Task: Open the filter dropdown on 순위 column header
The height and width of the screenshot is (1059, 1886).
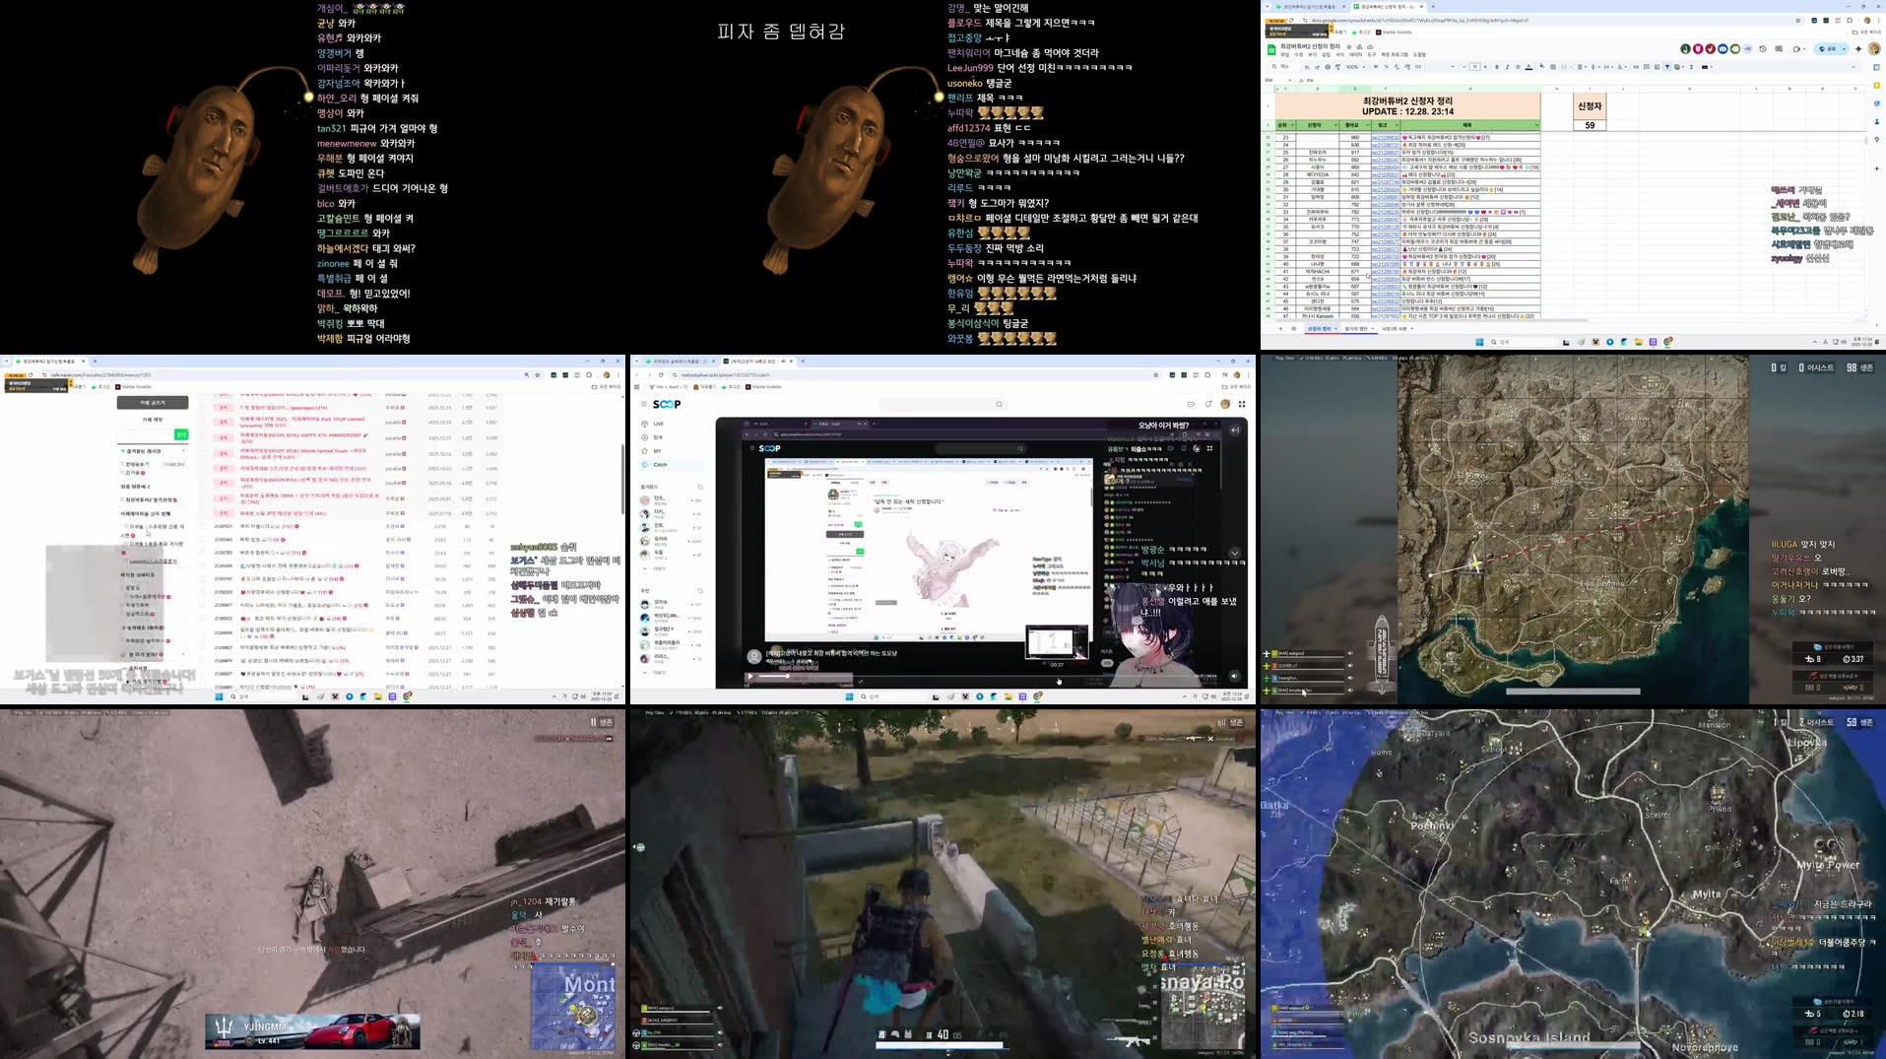Action: (1290, 125)
